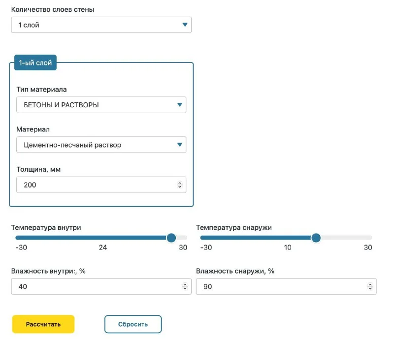Focus the Влажность снаружи input field
This screenshot has width=394, height=339.
click(281, 286)
